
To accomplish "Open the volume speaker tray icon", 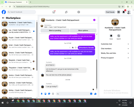I will [120, 105].
